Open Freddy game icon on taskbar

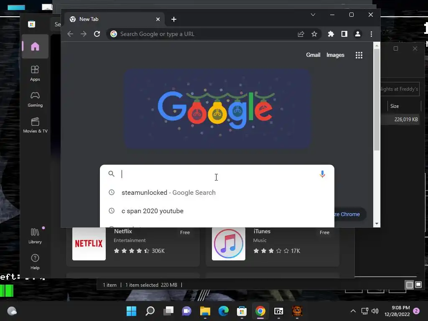(x=297, y=311)
